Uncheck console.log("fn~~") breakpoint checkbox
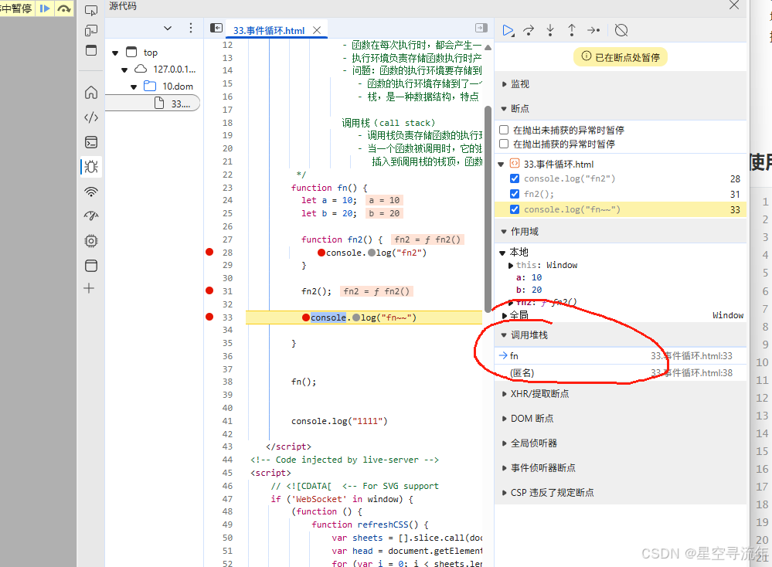The width and height of the screenshot is (772, 567). click(515, 209)
